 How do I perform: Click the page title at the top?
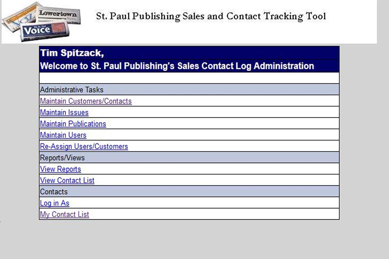(211, 16)
